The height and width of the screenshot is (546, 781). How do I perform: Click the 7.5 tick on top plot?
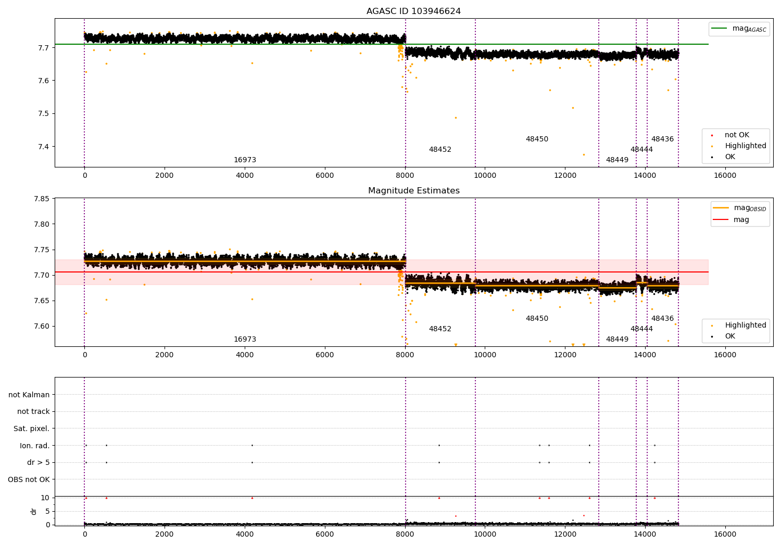[x=43, y=114]
